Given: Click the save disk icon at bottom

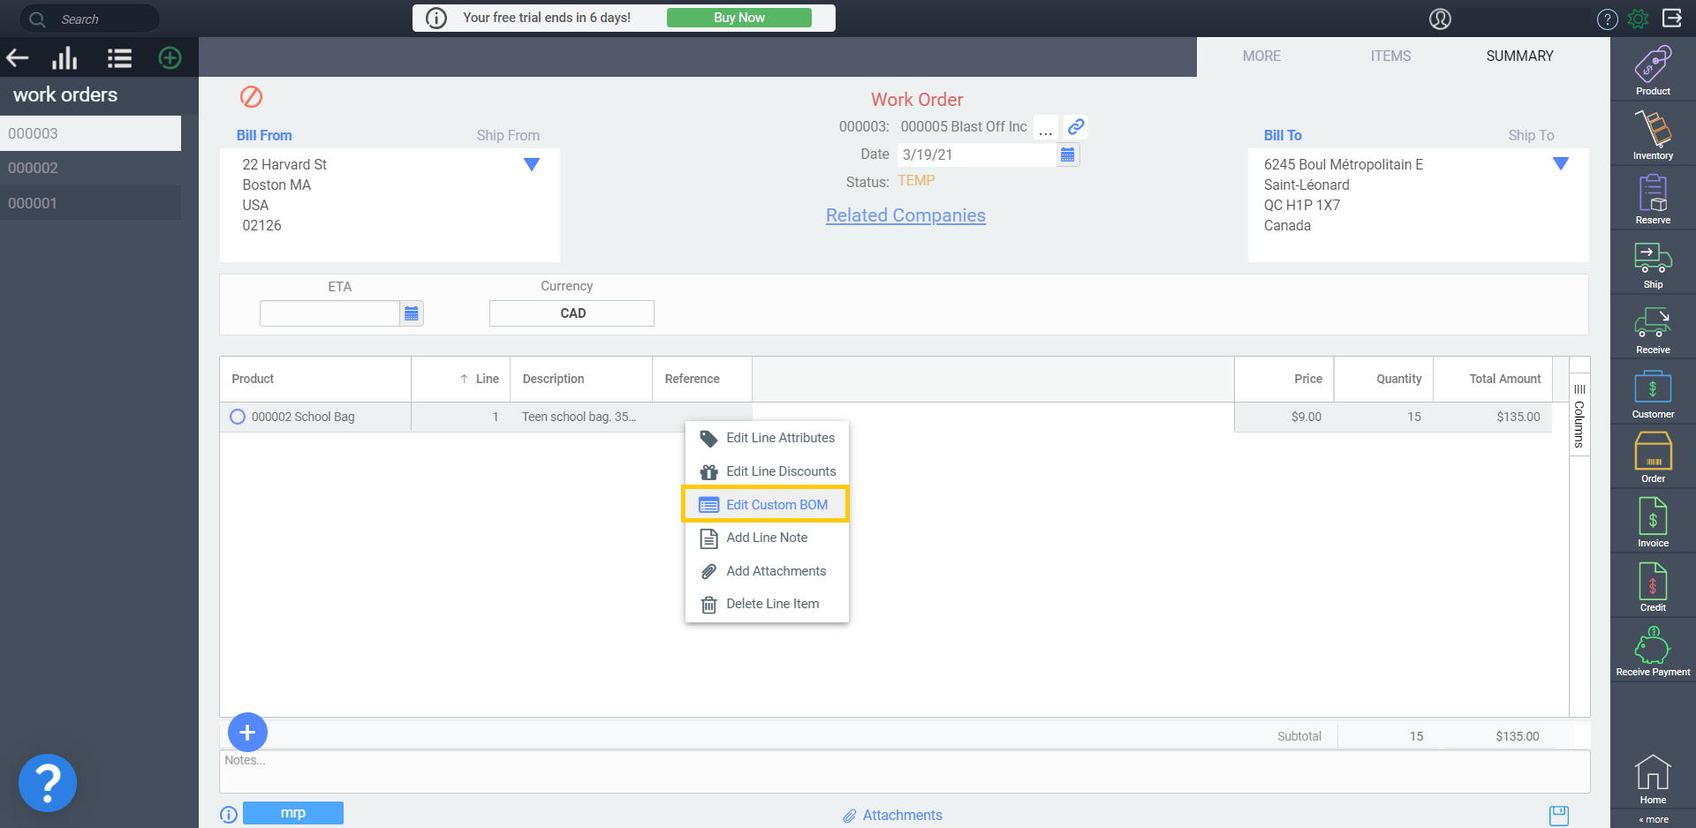Looking at the screenshot, I should (x=1559, y=815).
